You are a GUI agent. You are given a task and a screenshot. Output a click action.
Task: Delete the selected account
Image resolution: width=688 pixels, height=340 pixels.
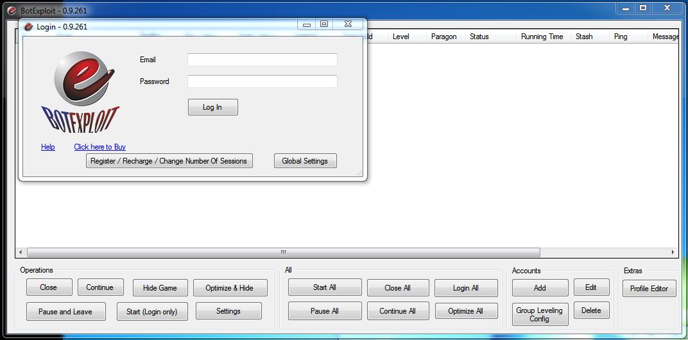(x=592, y=310)
